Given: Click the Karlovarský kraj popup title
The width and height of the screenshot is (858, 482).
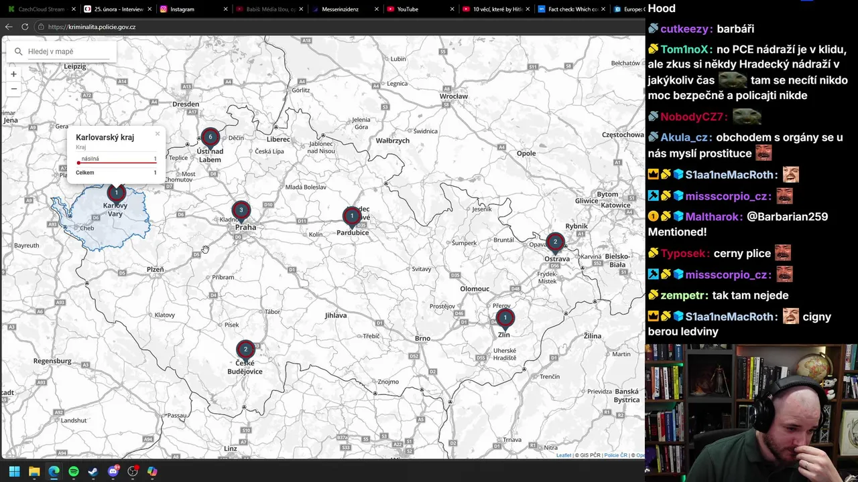Looking at the screenshot, I should [x=105, y=137].
